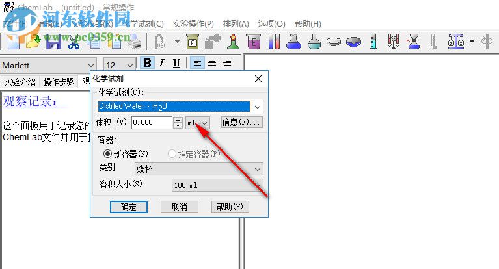Viewport: 499px width, 269px height.
Task: Click the Copy toolbar icon
Action: click(x=93, y=42)
